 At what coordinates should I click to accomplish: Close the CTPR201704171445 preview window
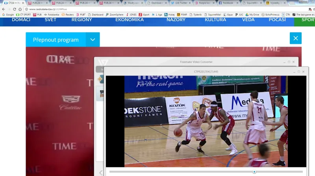[303, 72]
